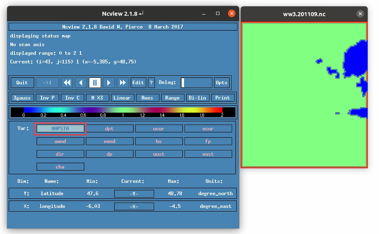Step back one frame with left arrow

click(x=81, y=83)
